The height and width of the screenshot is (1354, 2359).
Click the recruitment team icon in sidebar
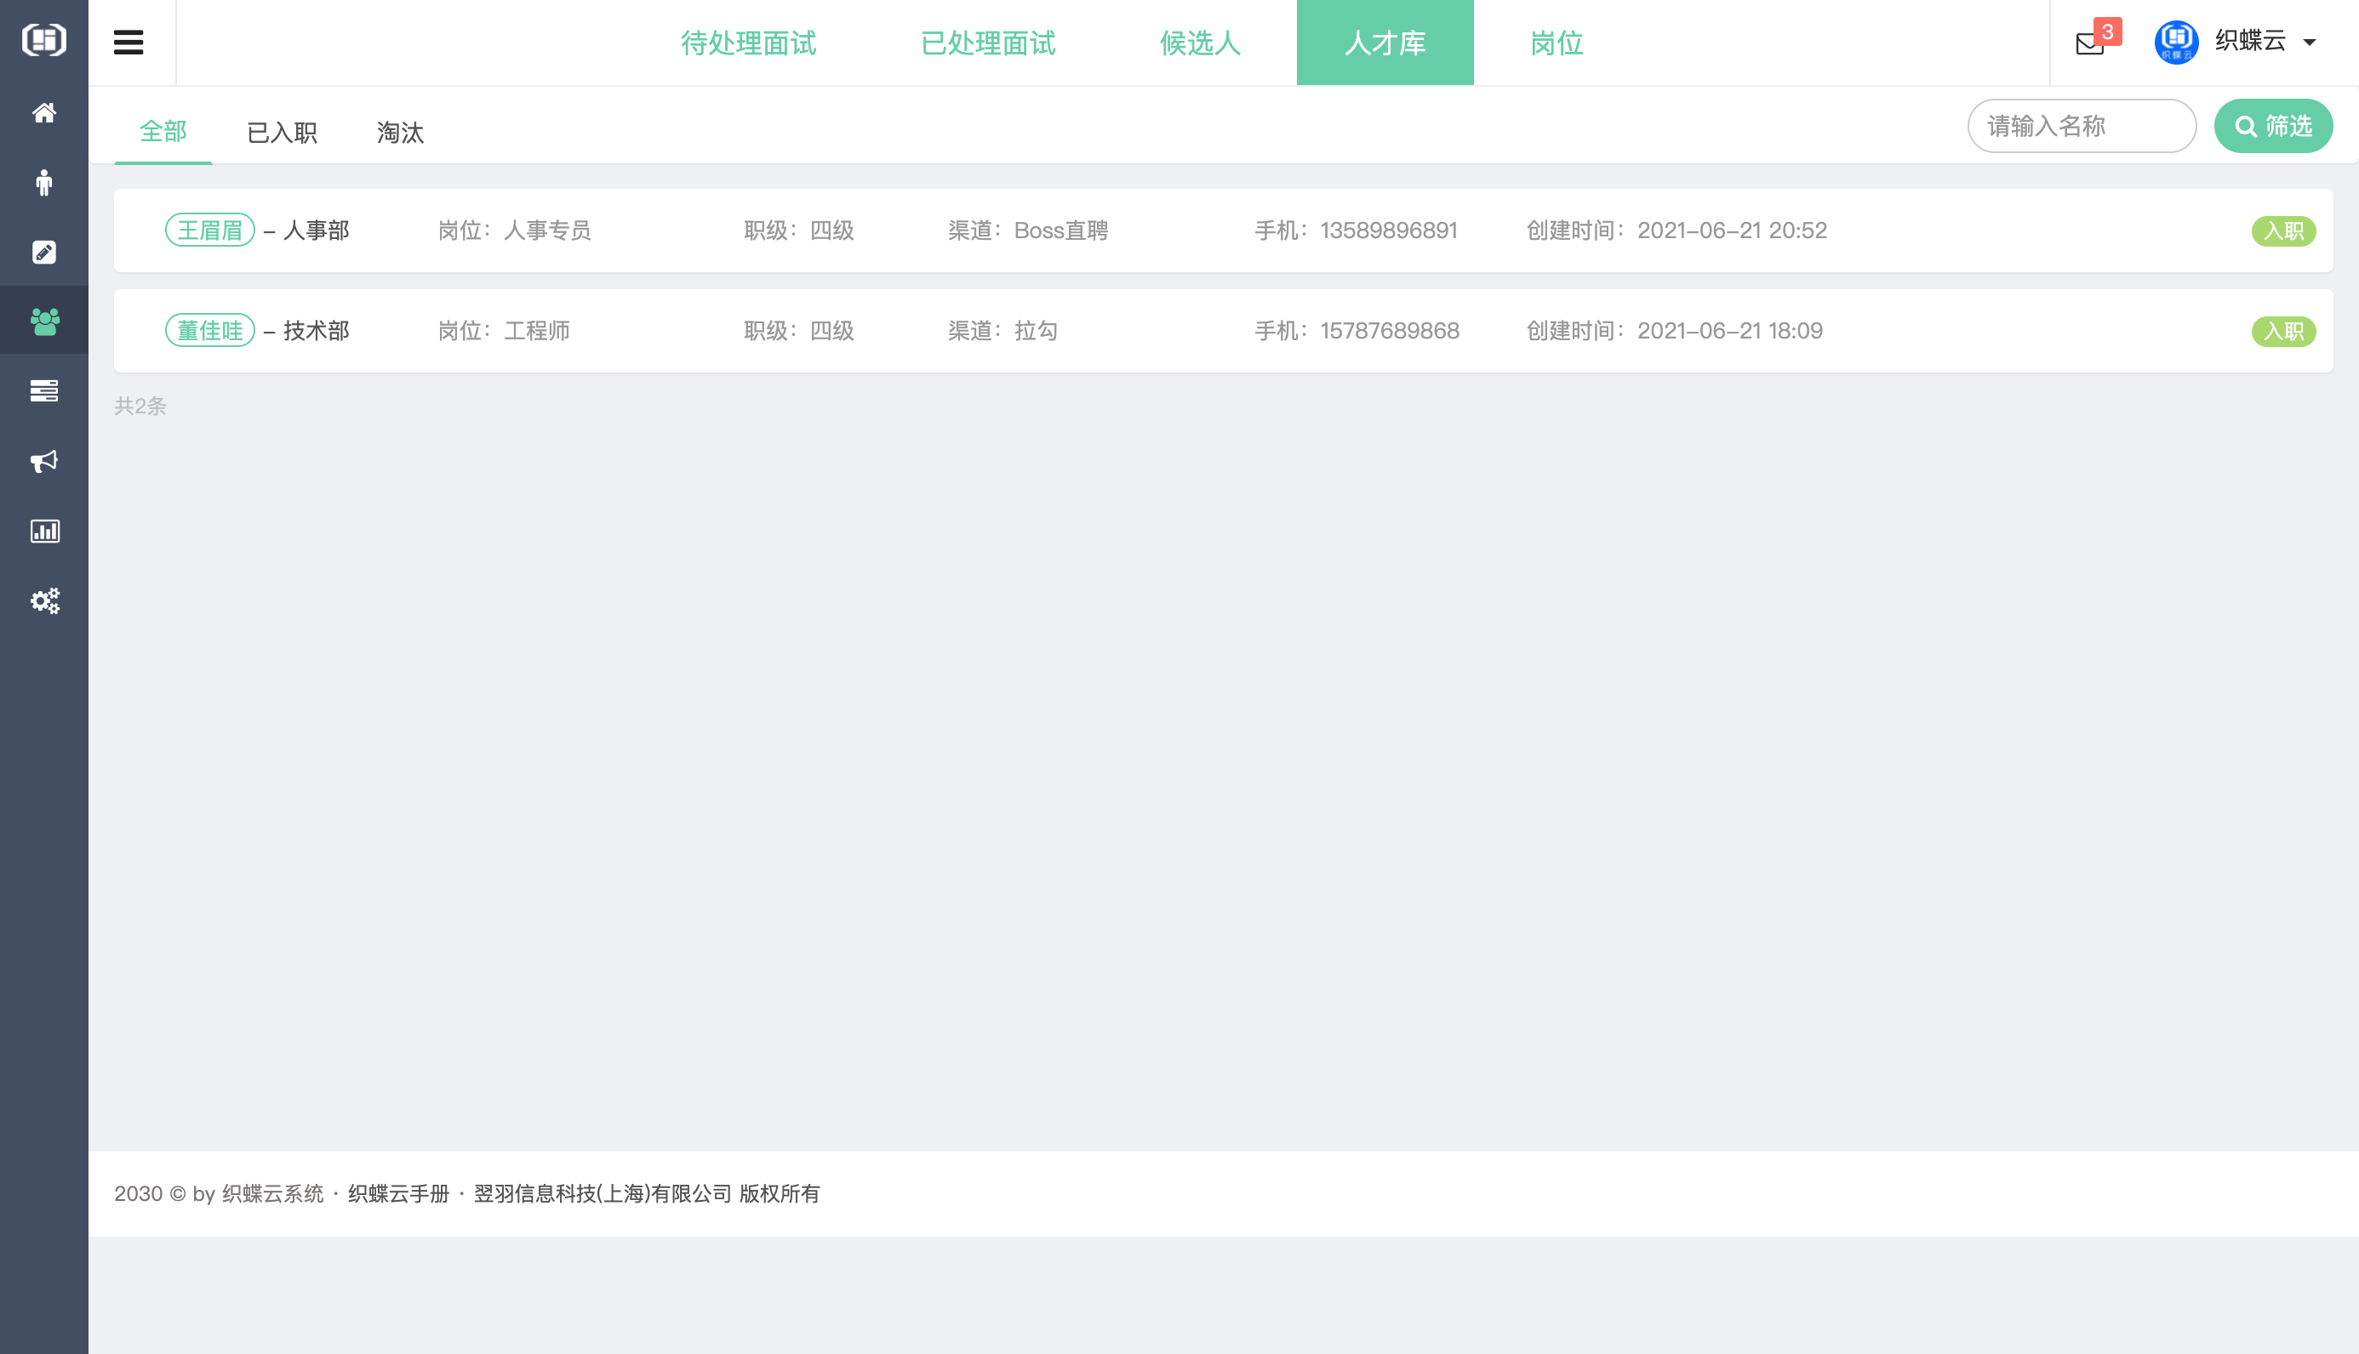click(43, 320)
